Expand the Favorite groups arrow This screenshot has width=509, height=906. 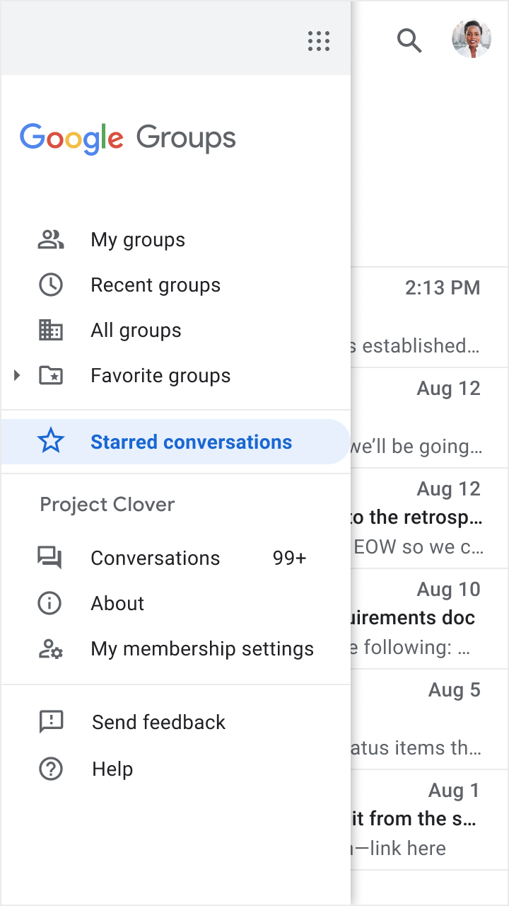tap(17, 376)
